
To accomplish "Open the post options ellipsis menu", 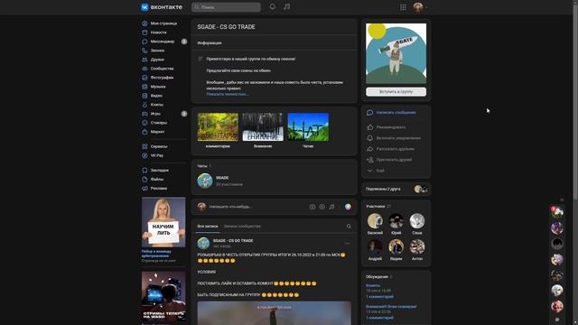I will pos(347,243).
